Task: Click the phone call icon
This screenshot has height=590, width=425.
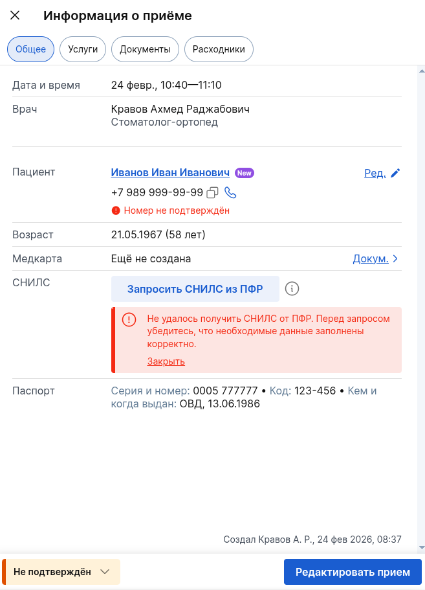Action: tap(231, 192)
